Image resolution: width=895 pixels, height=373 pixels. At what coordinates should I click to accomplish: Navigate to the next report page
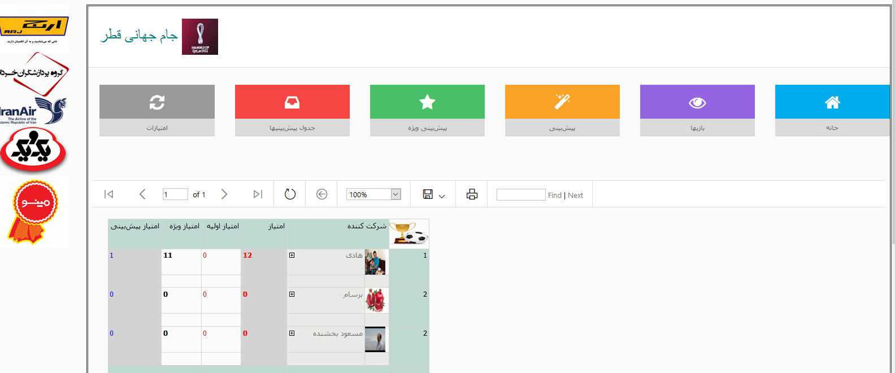pos(224,194)
